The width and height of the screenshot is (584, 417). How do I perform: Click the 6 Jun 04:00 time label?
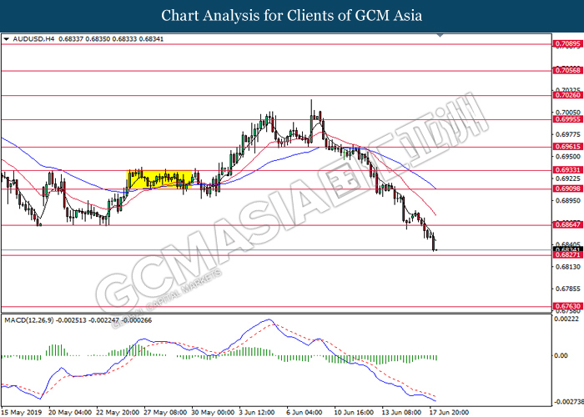tap(305, 413)
